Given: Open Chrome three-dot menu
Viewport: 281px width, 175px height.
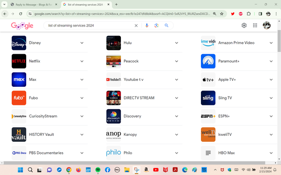Looking at the screenshot, I should (x=276, y=14).
